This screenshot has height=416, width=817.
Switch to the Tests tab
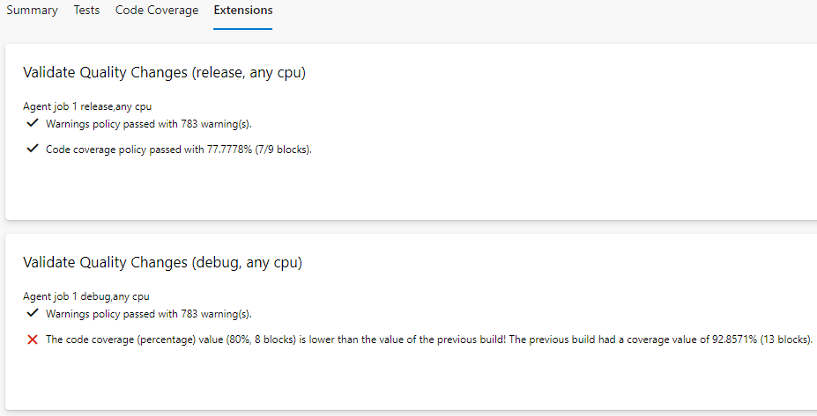86,11
